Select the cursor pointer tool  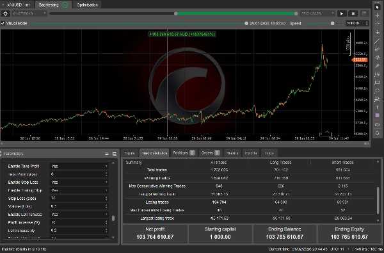(x=377, y=7)
